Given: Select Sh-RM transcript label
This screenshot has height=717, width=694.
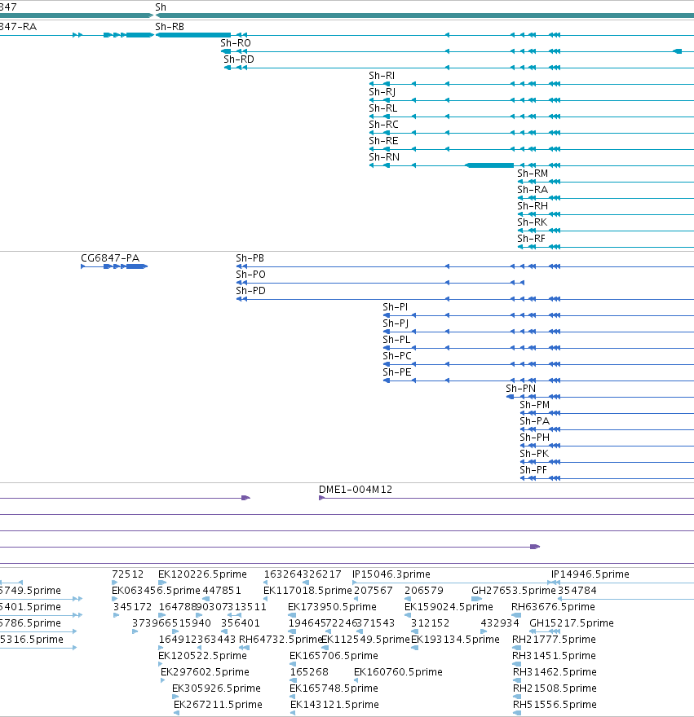Looking at the screenshot, I should pyautogui.click(x=533, y=174).
